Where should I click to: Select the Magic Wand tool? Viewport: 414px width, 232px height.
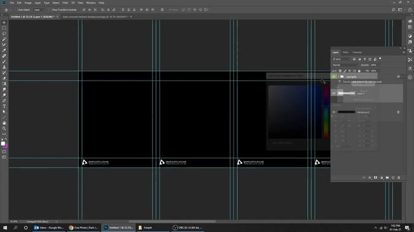[4, 39]
